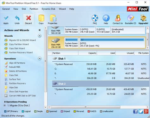150x118 pixels.
Task: Select the Disk 2 header row
Action: click(x=101, y=84)
